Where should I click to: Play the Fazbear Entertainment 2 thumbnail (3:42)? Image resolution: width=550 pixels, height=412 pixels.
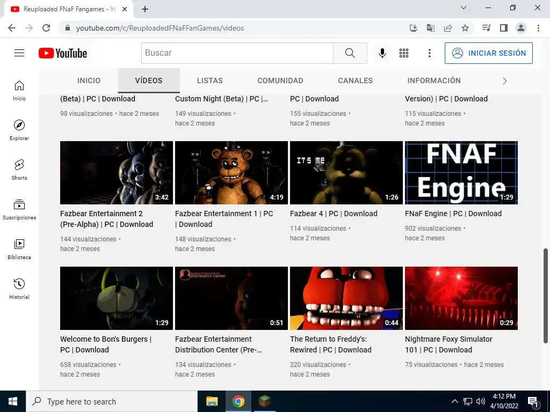[x=117, y=173]
